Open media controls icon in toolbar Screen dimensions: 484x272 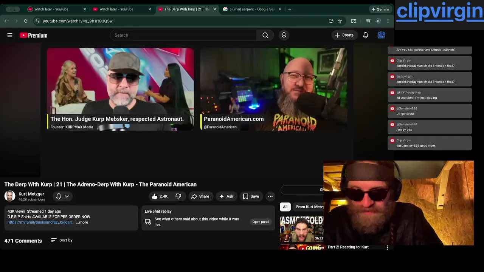(x=368, y=21)
